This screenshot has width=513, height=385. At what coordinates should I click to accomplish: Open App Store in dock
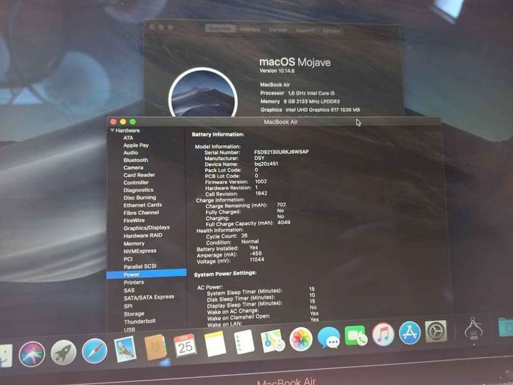(410, 332)
